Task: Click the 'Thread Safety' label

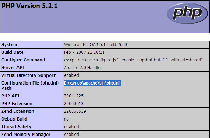Action: pyautogui.click(x=16, y=126)
